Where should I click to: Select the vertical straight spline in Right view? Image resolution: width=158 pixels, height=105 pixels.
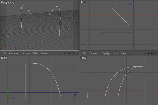point(26,81)
